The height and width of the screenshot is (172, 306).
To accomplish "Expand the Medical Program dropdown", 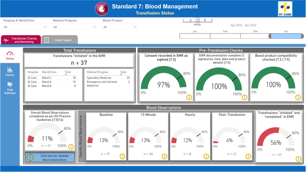I will pos(75,27).
